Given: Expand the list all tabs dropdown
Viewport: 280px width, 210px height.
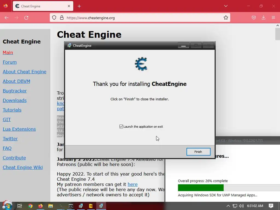Looking at the screenshot, I should tap(226, 6).
